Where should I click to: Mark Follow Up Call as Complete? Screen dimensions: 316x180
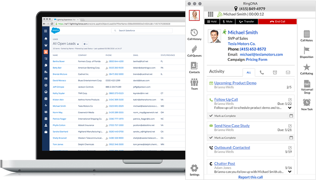[222, 116]
